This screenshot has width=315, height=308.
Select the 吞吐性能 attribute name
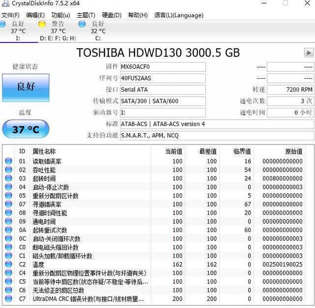point(44,170)
